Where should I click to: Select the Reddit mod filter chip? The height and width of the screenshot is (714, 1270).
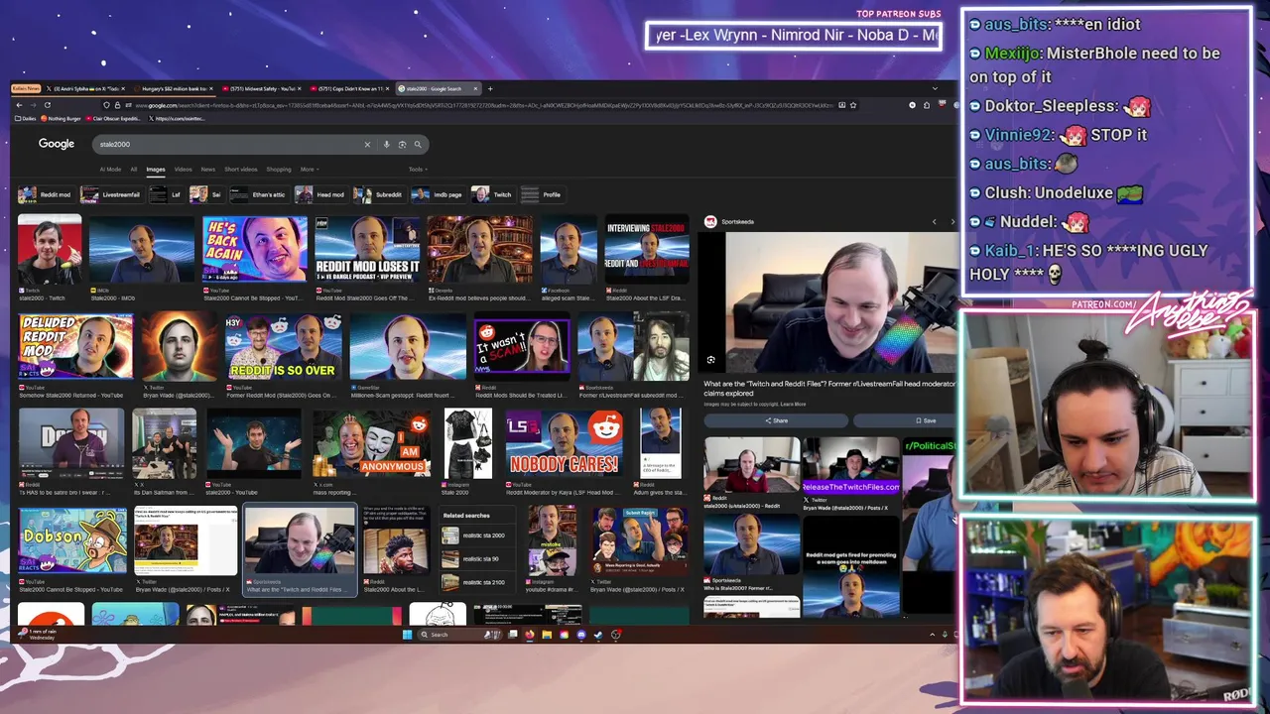click(47, 194)
